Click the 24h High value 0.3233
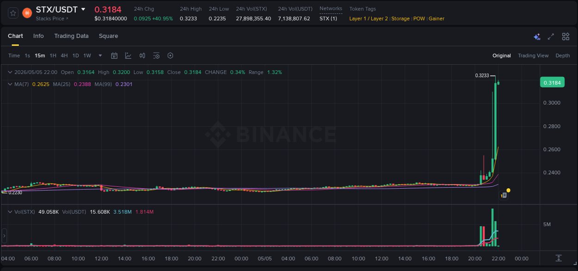Viewport: 578px width, 271px height. click(188, 18)
